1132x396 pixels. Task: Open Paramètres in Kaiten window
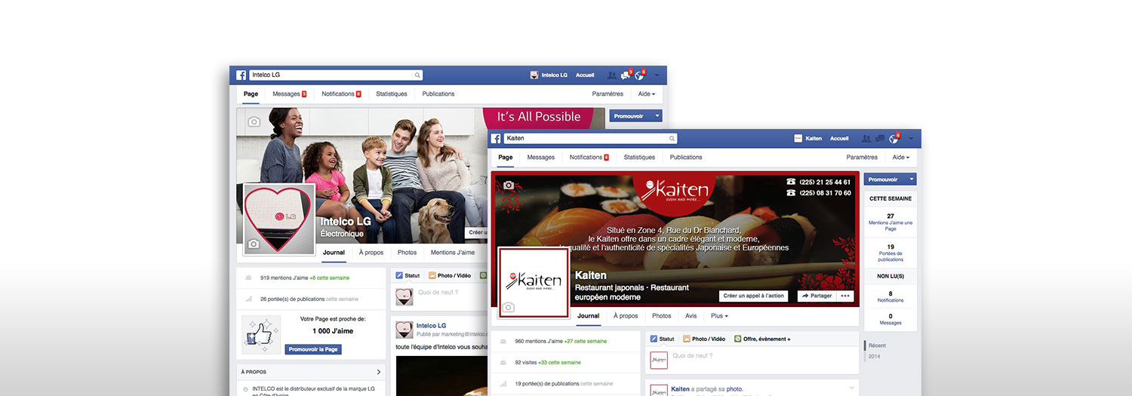click(862, 158)
